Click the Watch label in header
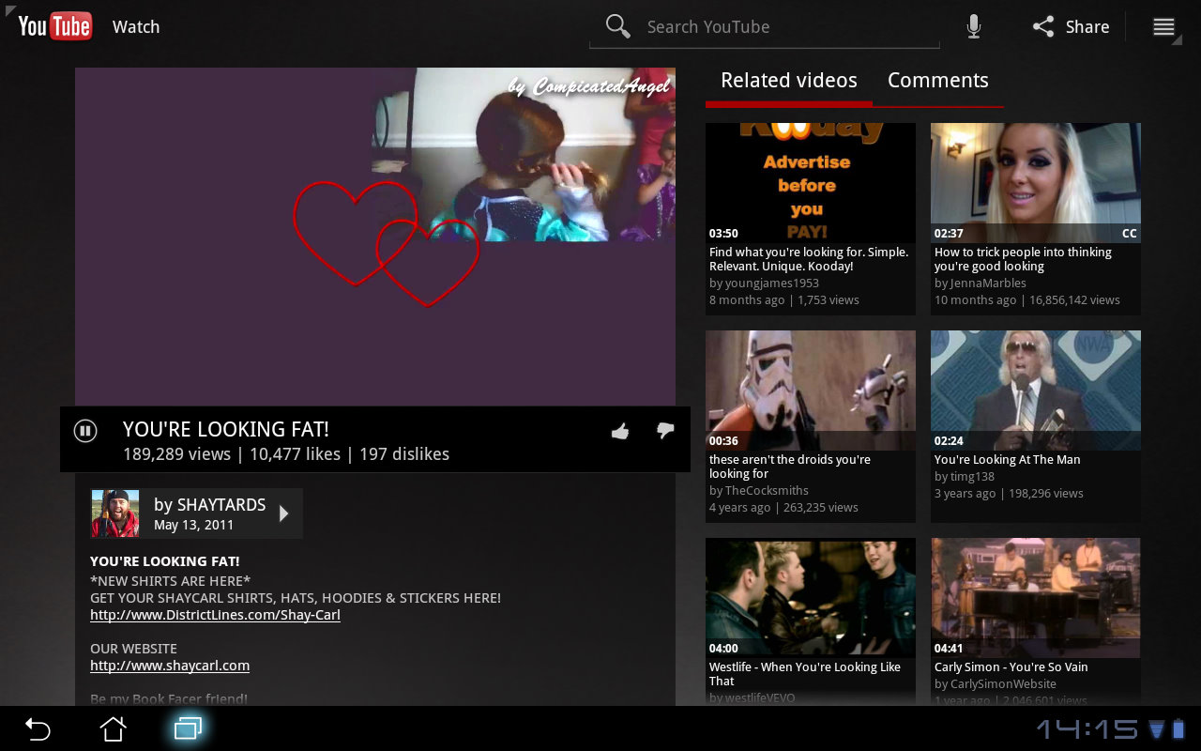The image size is (1201, 751). point(136,27)
